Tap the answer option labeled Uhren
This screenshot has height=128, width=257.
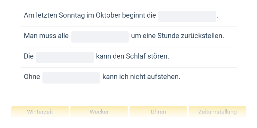pos(158,112)
